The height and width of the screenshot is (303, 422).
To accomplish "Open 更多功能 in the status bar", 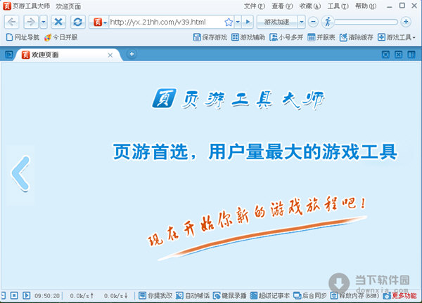I will (400, 296).
